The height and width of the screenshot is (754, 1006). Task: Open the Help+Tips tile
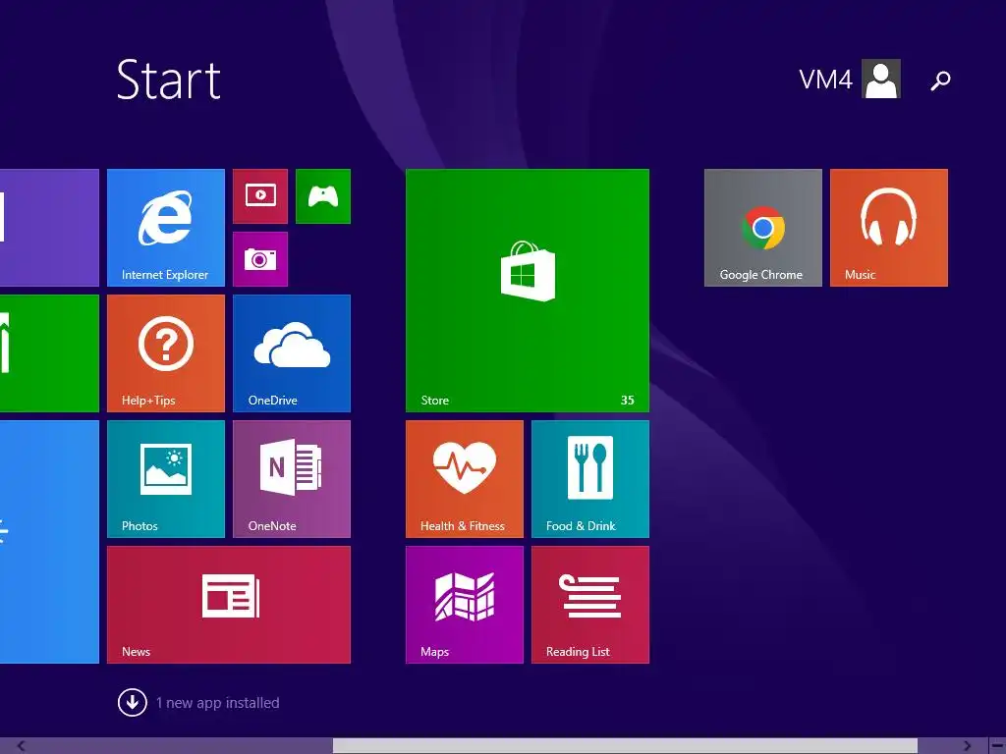(165, 353)
